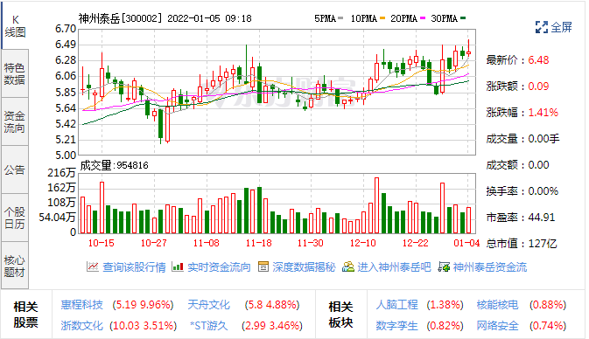Click the bar chart icon beside 实时资金流向
This screenshot has width=589, height=339.
pos(178,267)
